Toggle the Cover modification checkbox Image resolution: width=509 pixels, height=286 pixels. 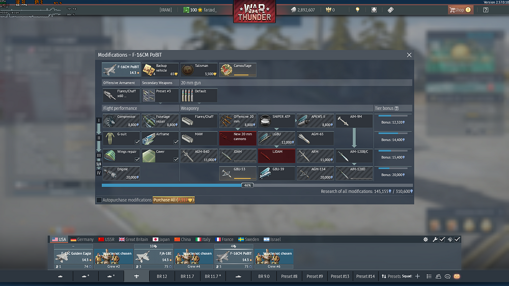176,159
